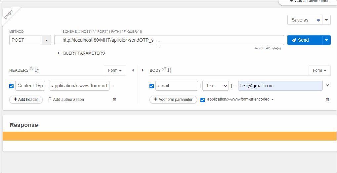This screenshot has width=337, height=173.
Task: Open the POST method dropdown
Action: [46, 40]
